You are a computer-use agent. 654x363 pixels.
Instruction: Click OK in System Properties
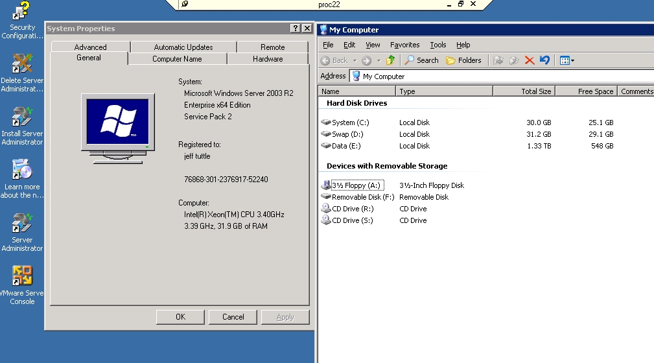click(180, 317)
